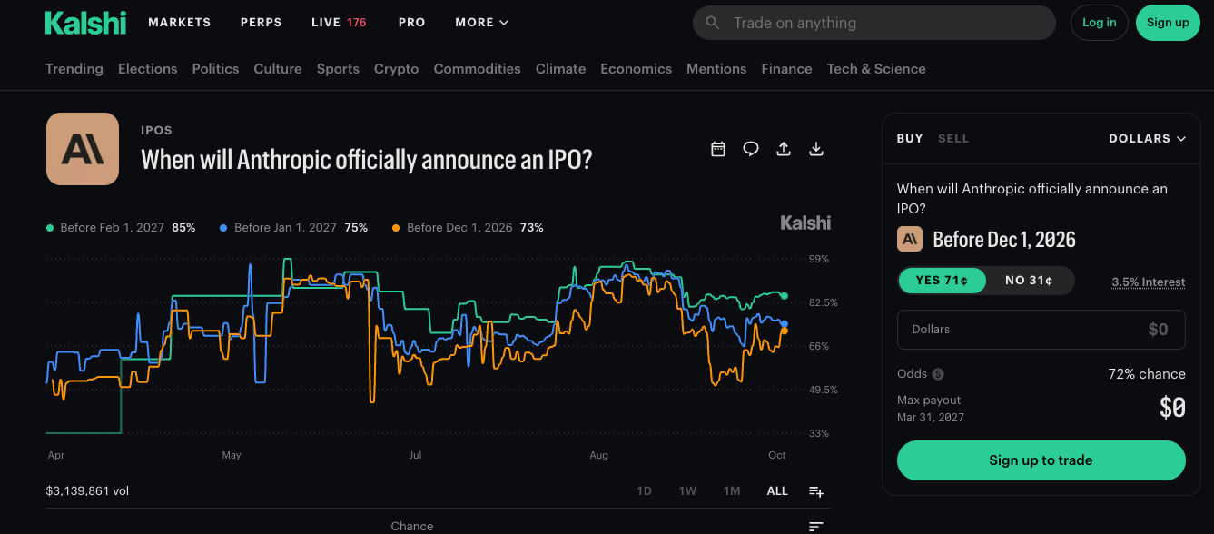Screen dimensions: 1214x534
Task: Click the Chance column header
Action: [x=412, y=527]
